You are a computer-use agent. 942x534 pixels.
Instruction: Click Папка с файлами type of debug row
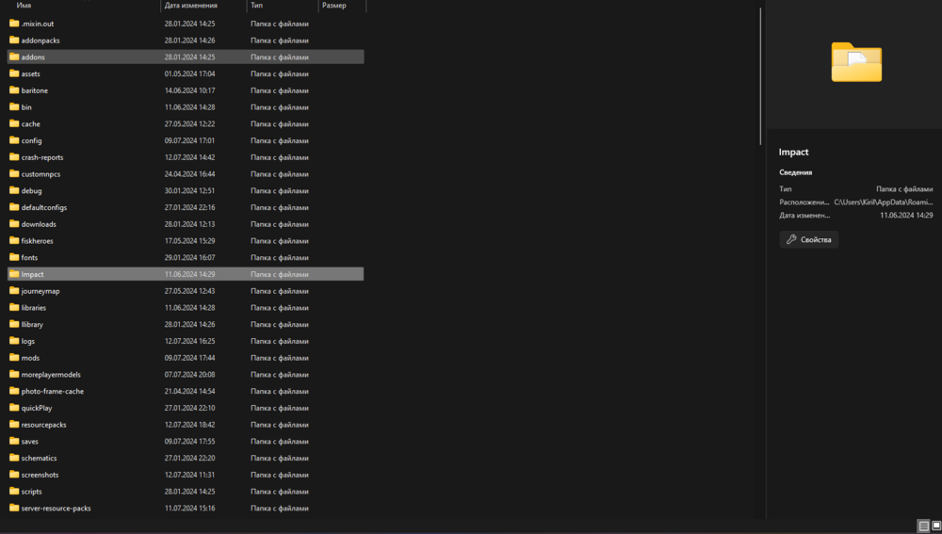(x=280, y=190)
